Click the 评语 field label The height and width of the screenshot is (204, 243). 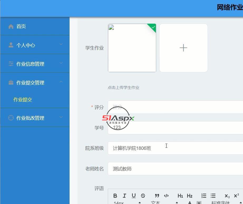tap(99, 188)
